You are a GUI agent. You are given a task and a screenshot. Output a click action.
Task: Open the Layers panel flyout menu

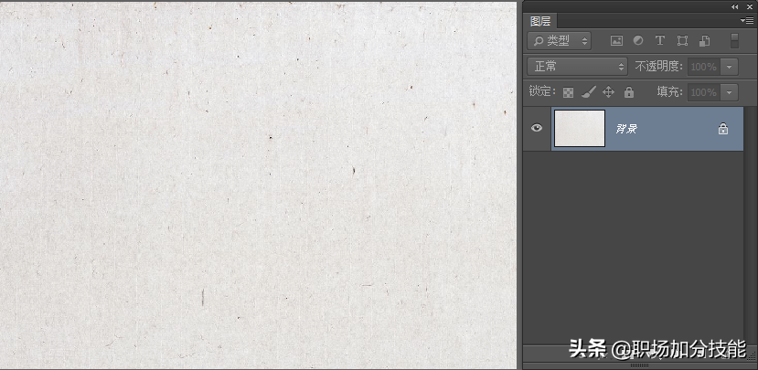pyautogui.click(x=746, y=20)
